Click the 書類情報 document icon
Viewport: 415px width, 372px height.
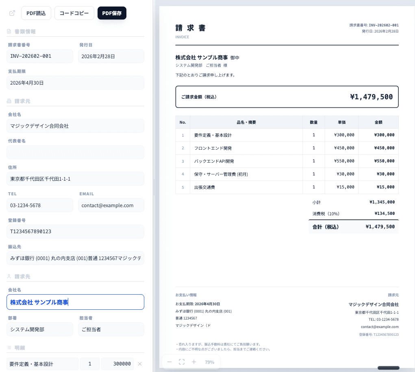(9, 31)
